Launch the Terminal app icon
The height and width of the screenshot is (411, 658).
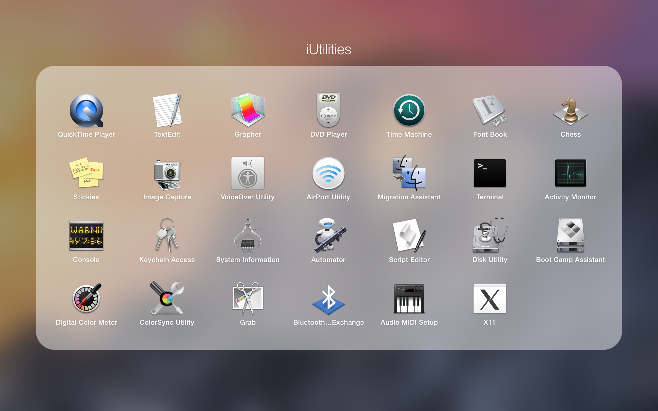click(x=490, y=173)
